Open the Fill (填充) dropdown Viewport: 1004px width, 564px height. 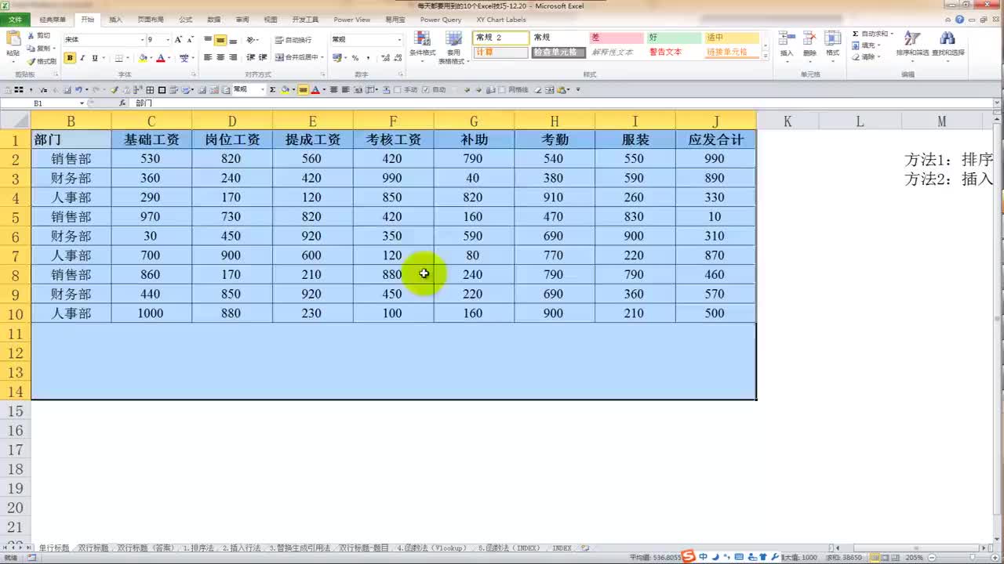[x=867, y=45]
